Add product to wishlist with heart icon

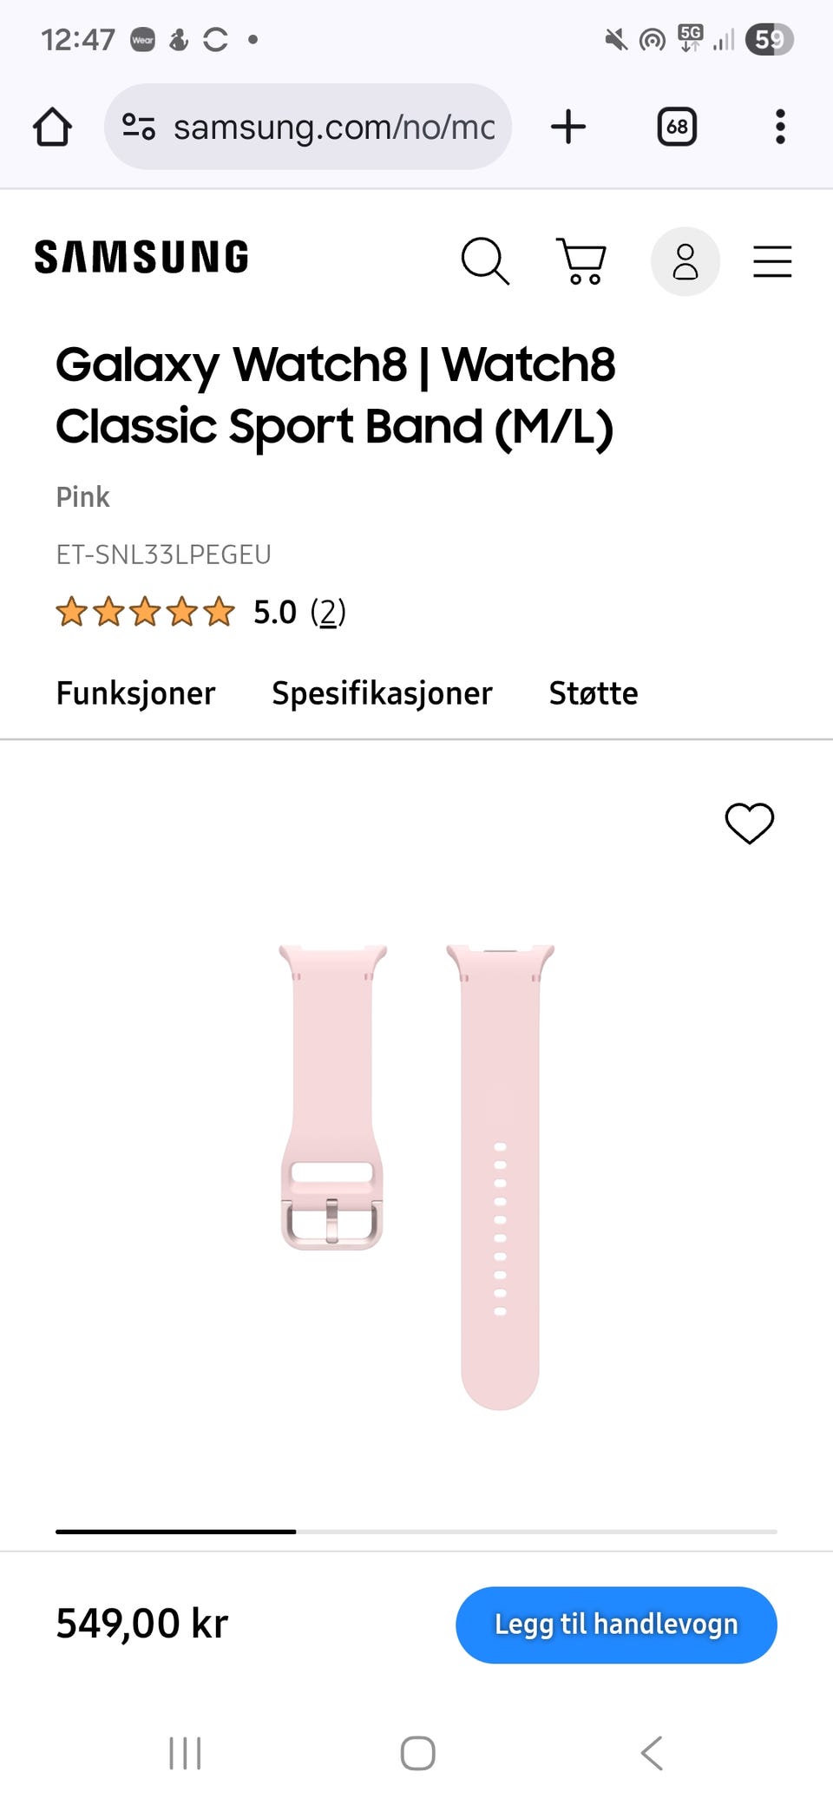(x=750, y=823)
